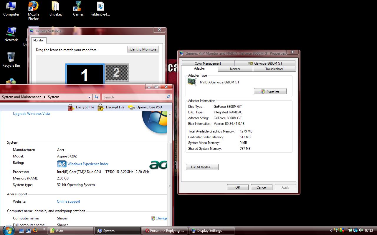Screen dimensions: 377x235
Task: Click the Windows Experience Index 4,5 rating badge
Action: click(62, 164)
